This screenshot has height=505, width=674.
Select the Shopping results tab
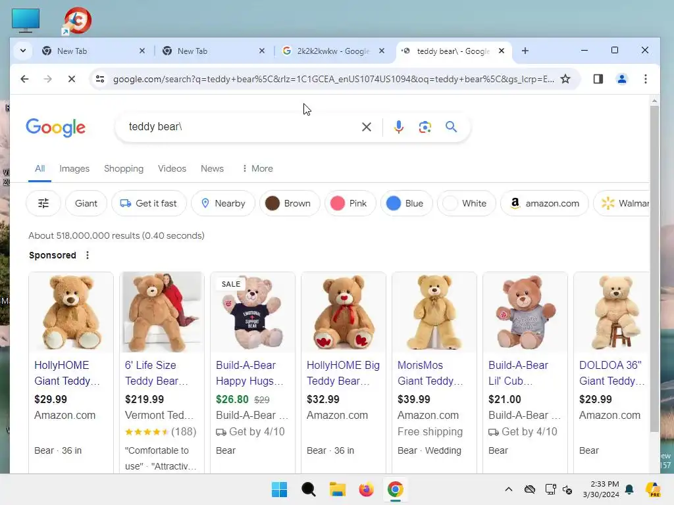click(124, 168)
